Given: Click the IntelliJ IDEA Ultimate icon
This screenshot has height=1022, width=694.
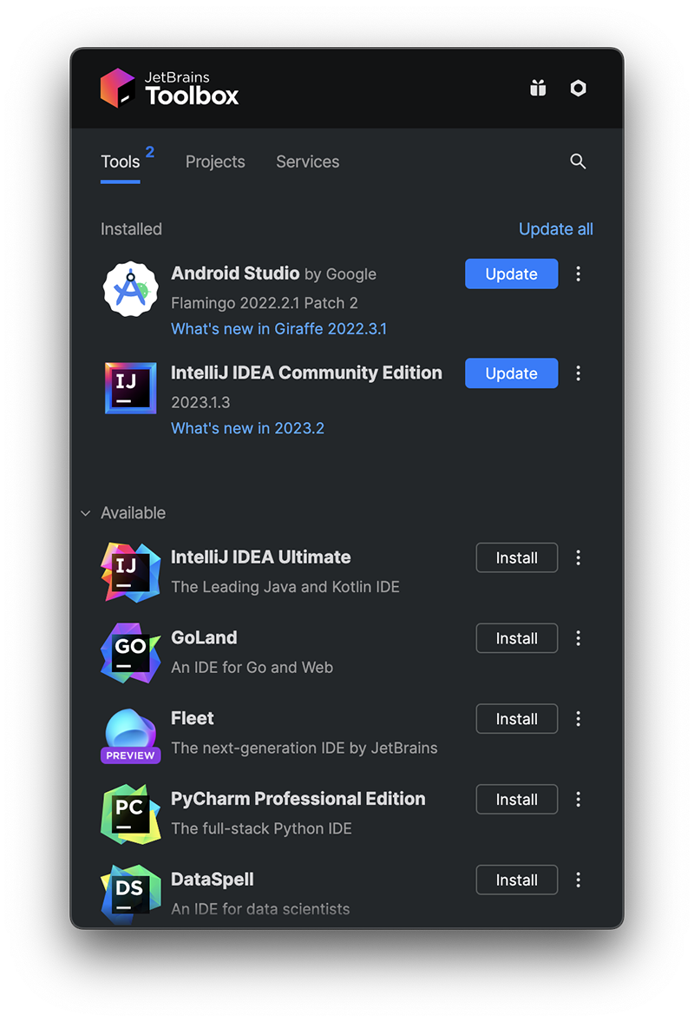Looking at the screenshot, I should tap(130, 571).
